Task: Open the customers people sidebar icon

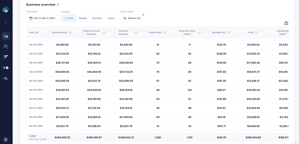Action: click(x=6, y=78)
